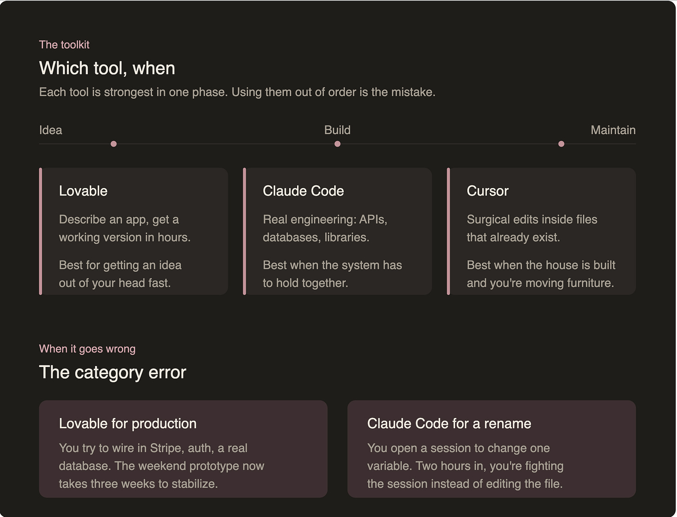Image resolution: width=677 pixels, height=517 pixels.
Task: Click the 'Each tool is strongest' subtitle
Action: pos(237,92)
